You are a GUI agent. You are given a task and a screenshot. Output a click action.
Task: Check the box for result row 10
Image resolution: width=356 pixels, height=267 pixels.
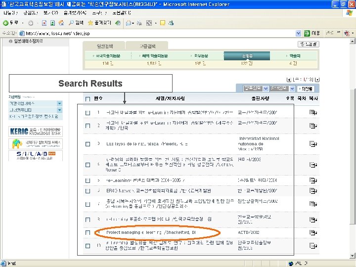coord(88,246)
